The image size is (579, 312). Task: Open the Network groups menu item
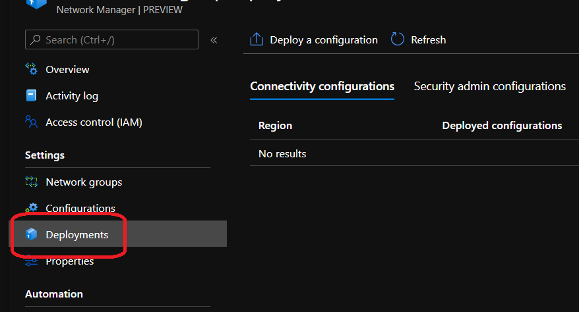(84, 182)
